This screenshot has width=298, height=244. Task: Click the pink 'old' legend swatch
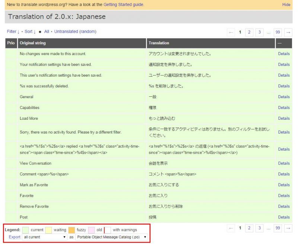(91, 230)
